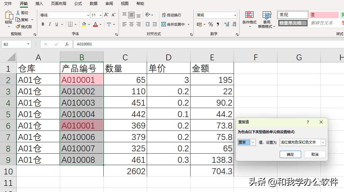Apply the 常规 (Normal) cell style

tap(293, 15)
